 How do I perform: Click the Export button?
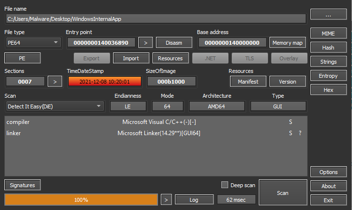92,58
